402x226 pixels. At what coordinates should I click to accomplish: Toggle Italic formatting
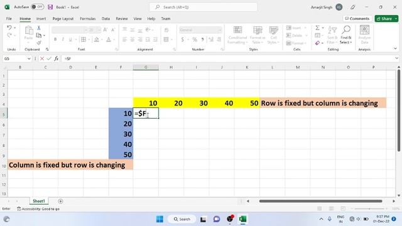(x=63, y=39)
